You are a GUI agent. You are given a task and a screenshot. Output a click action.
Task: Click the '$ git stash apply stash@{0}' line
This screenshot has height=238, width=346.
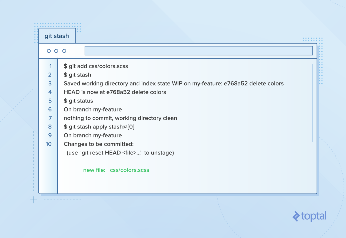point(99,127)
